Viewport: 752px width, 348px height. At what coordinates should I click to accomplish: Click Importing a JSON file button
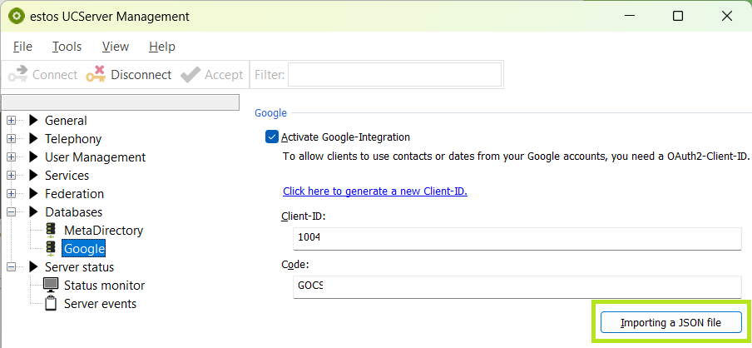[x=670, y=323]
